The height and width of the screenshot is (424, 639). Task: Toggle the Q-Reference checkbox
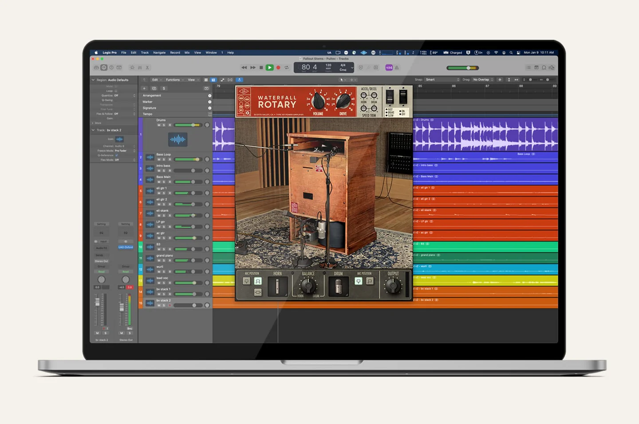[117, 155]
